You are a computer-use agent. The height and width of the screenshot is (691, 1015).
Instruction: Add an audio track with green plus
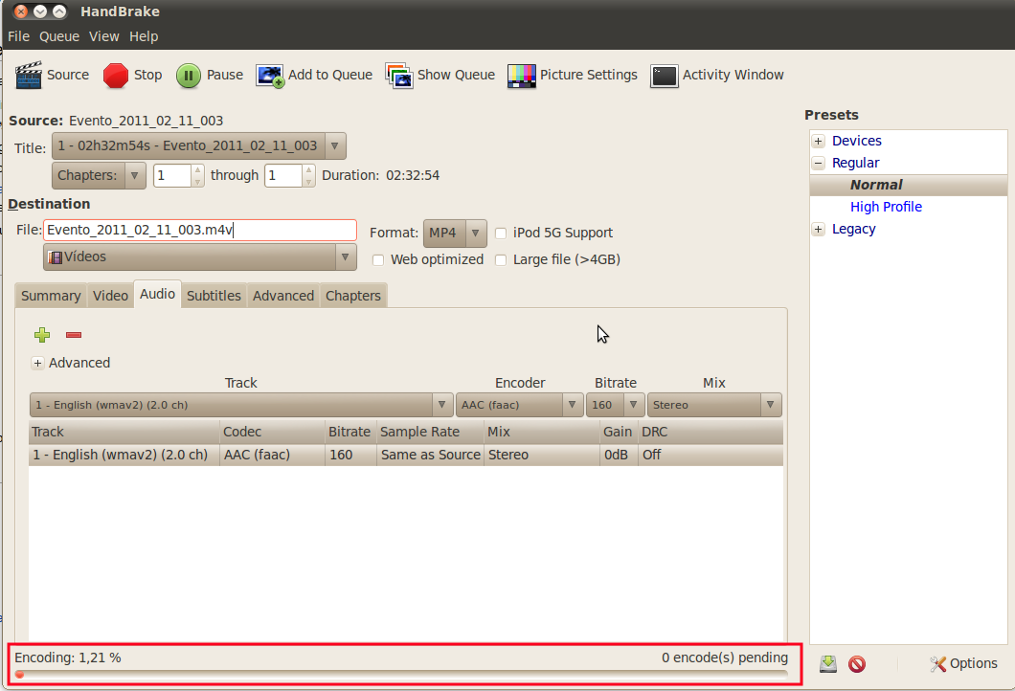[42, 335]
